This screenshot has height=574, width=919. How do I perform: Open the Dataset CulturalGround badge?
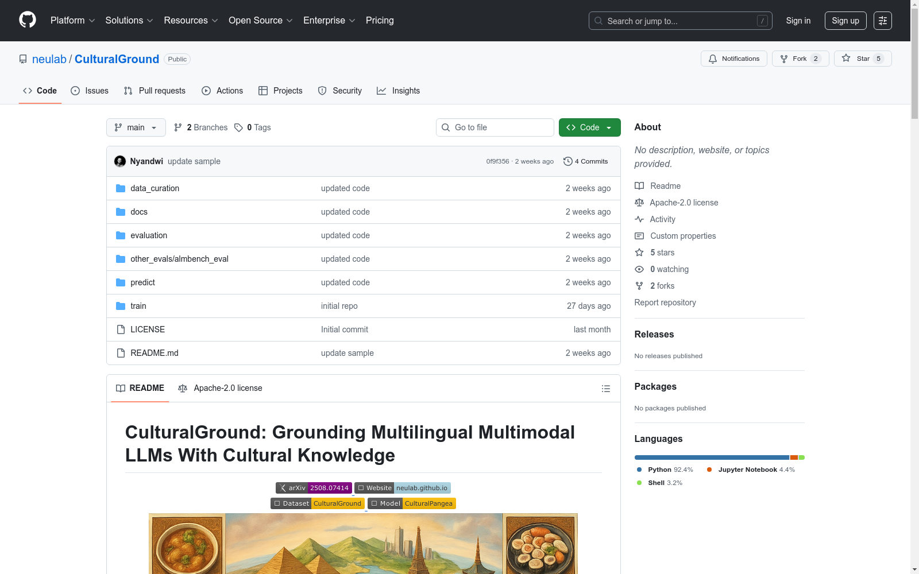point(318,503)
